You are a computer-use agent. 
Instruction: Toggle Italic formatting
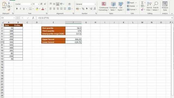pos(20,9)
